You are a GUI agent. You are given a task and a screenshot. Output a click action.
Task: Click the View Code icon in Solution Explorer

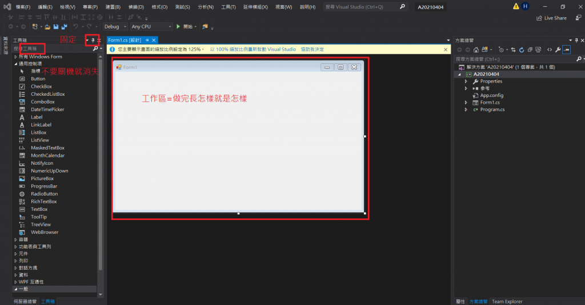(x=550, y=50)
